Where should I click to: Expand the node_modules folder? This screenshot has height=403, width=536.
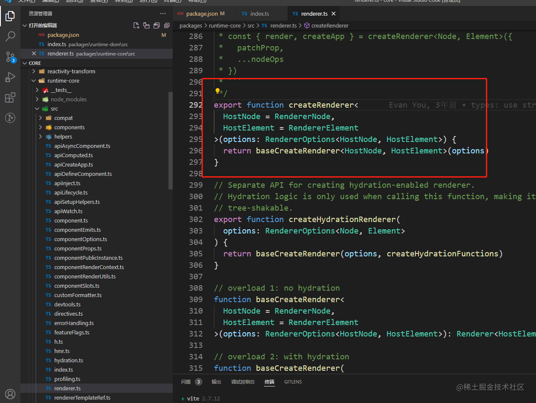pyautogui.click(x=37, y=99)
